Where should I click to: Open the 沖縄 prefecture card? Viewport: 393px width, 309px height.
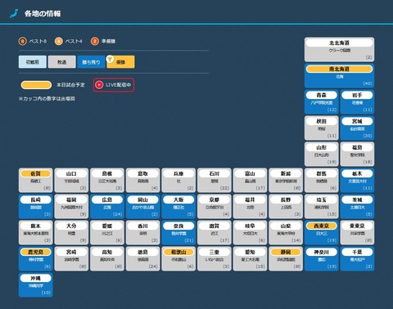(x=36, y=285)
